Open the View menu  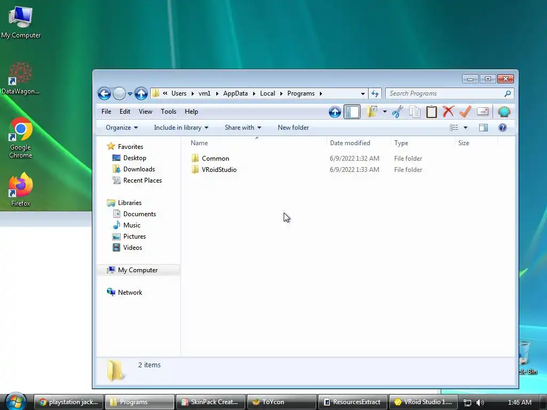pyautogui.click(x=145, y=112)
